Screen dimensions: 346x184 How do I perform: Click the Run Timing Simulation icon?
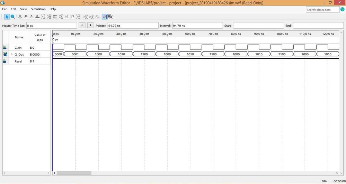tap(91, 17)
